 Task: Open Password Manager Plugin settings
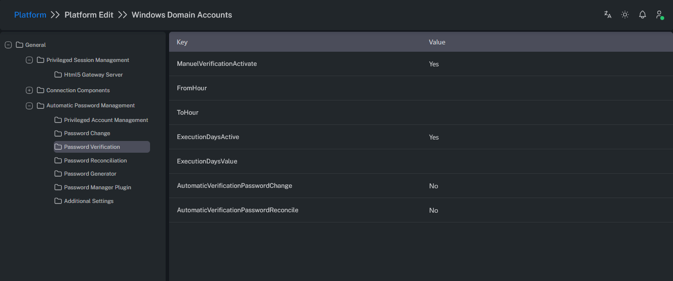(97, 187)
